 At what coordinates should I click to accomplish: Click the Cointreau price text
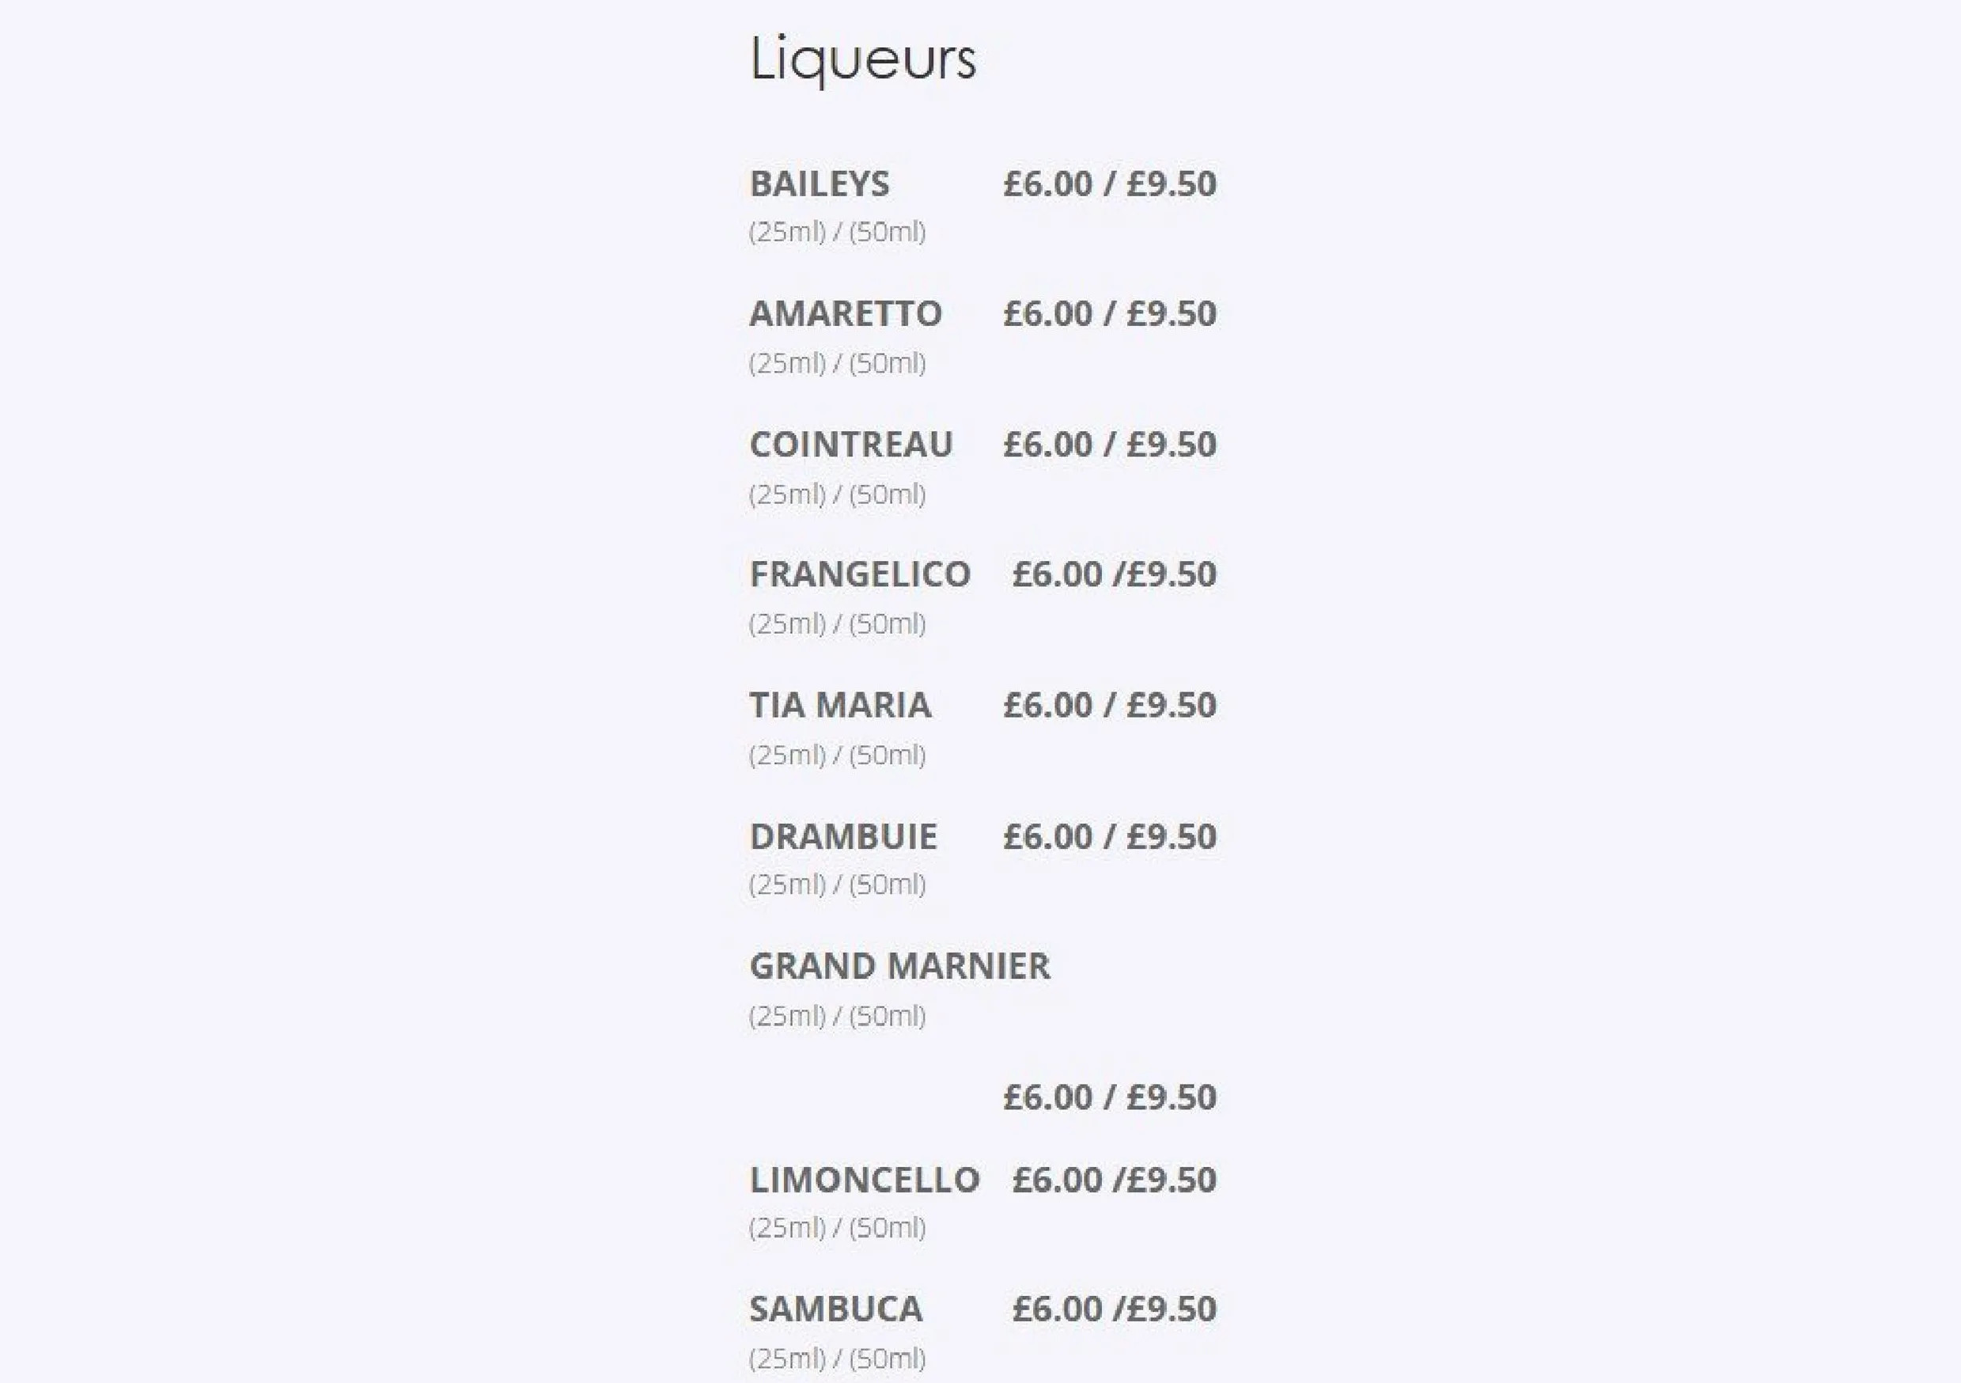click(1110, 444)
